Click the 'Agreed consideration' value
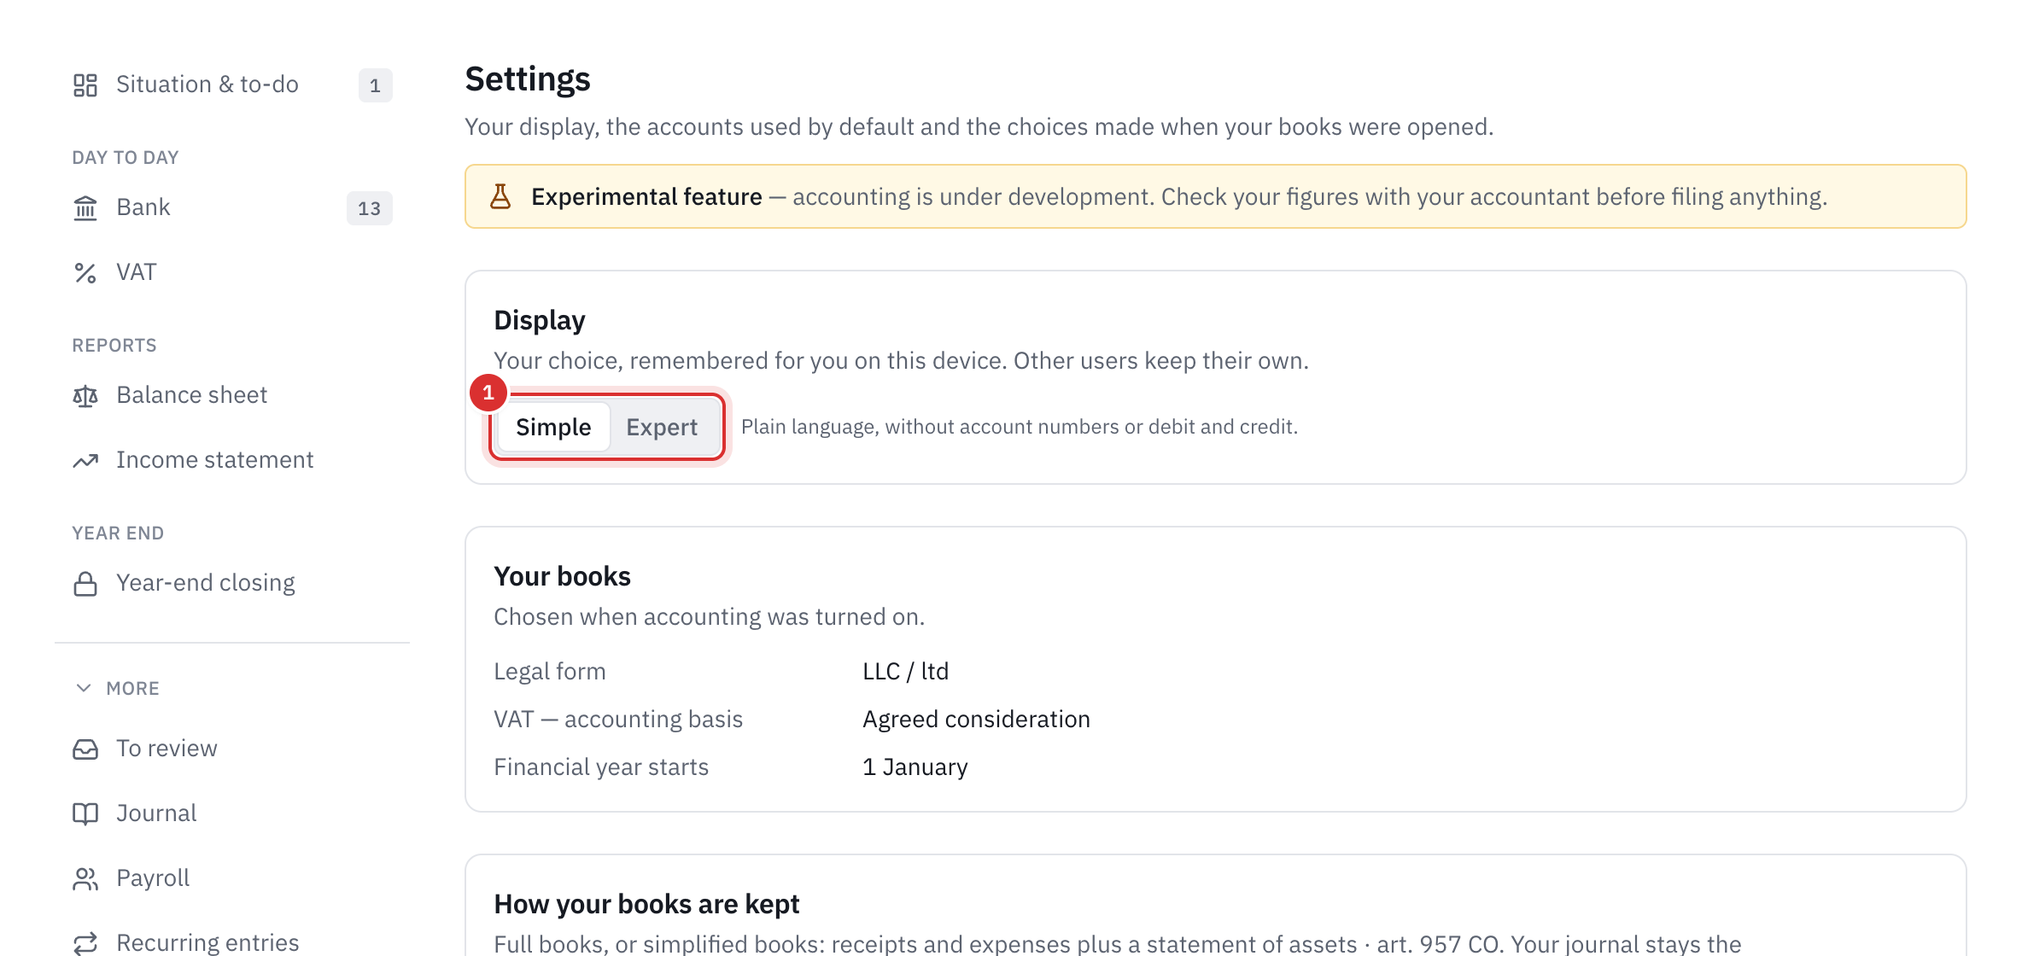The height and width of the screenshot is (956, 2022). (x=976, y=720)
